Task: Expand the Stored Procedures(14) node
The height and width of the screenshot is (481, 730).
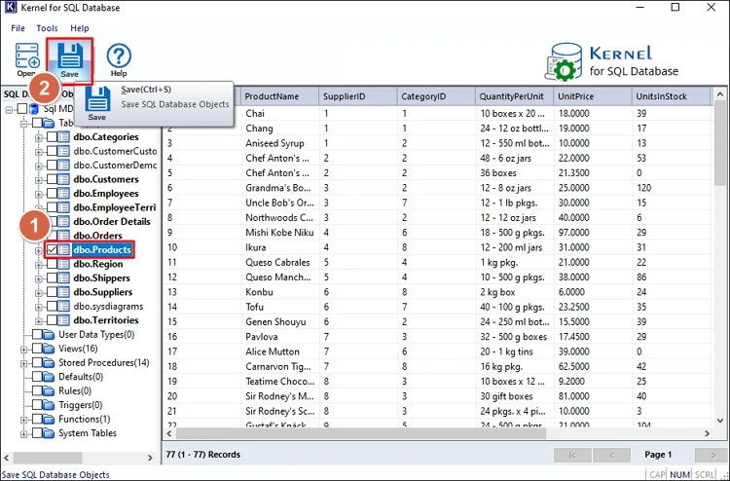Action: (x=24, y=363)
